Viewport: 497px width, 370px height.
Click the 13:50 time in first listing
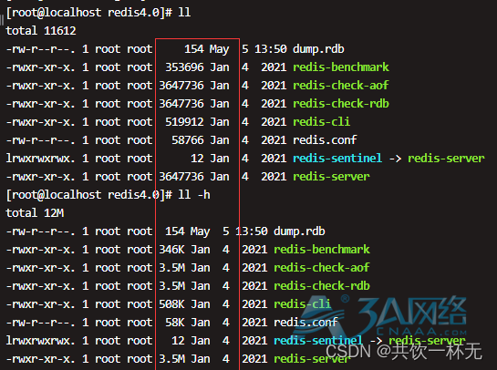(x=271, y=49)
